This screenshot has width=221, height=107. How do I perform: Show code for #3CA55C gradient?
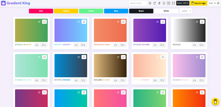pos(37,45)
